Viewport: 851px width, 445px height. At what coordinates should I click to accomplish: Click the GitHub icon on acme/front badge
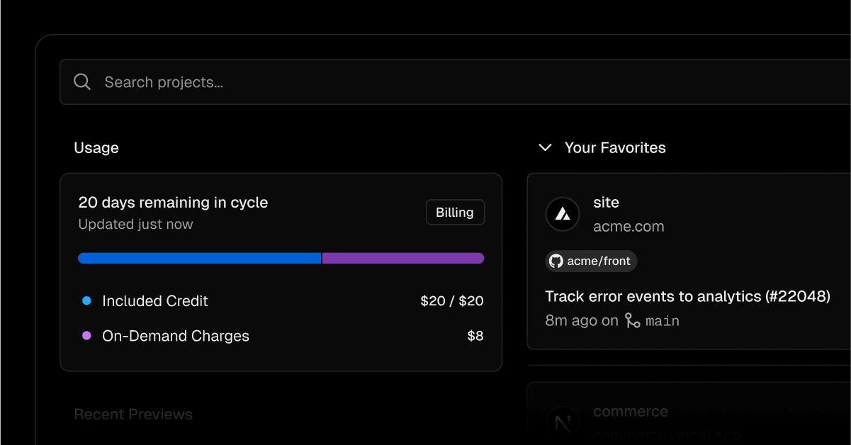tap(556, 261)
